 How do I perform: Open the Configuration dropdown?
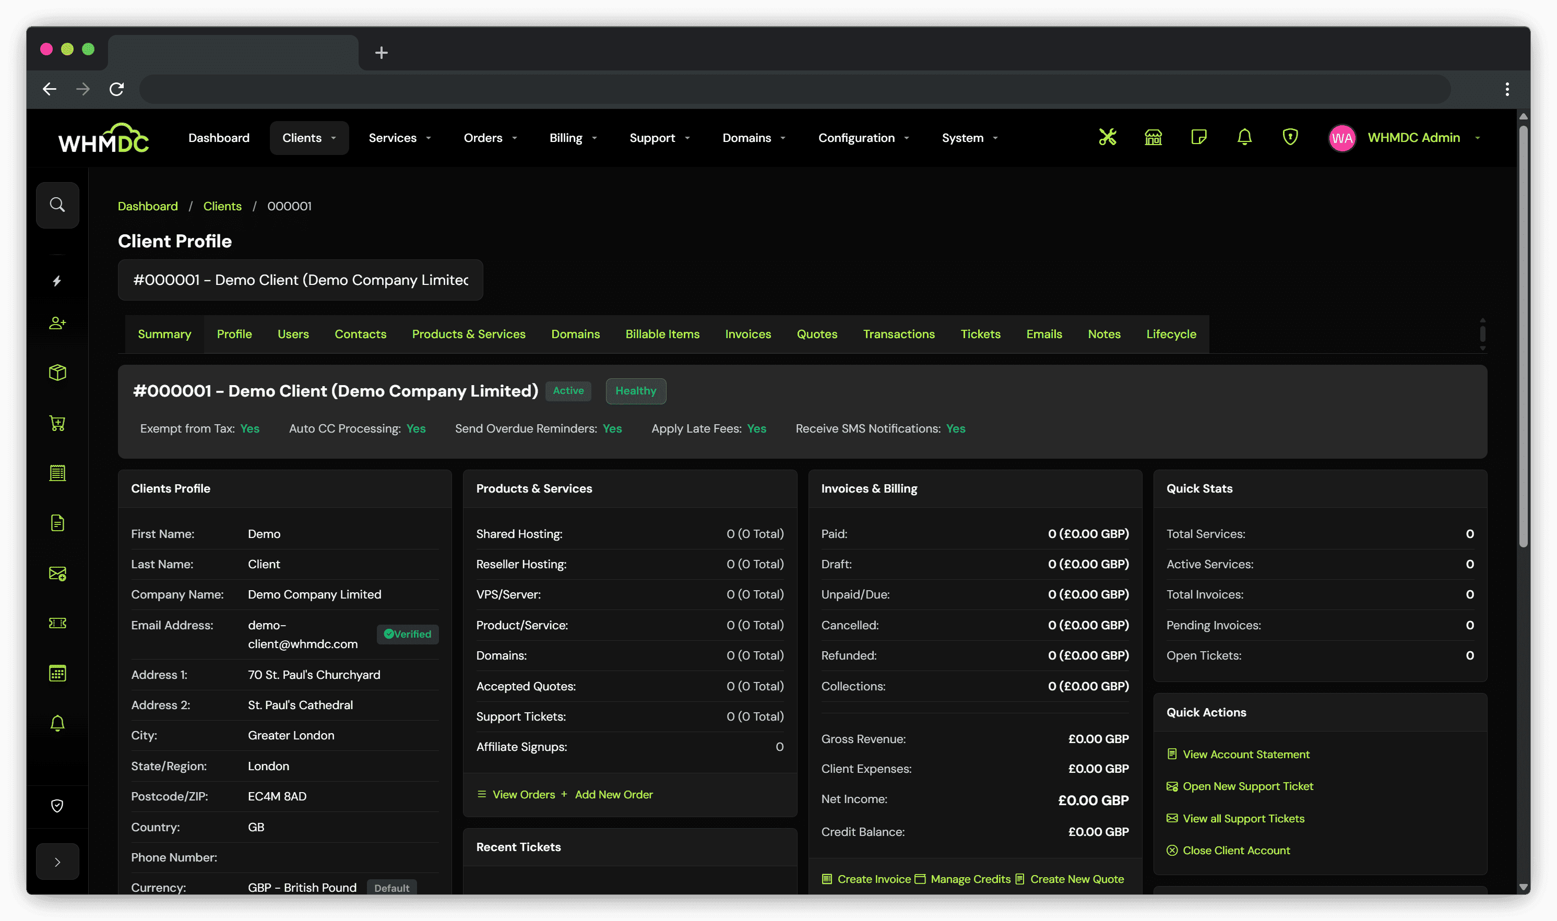coord(863,138)
